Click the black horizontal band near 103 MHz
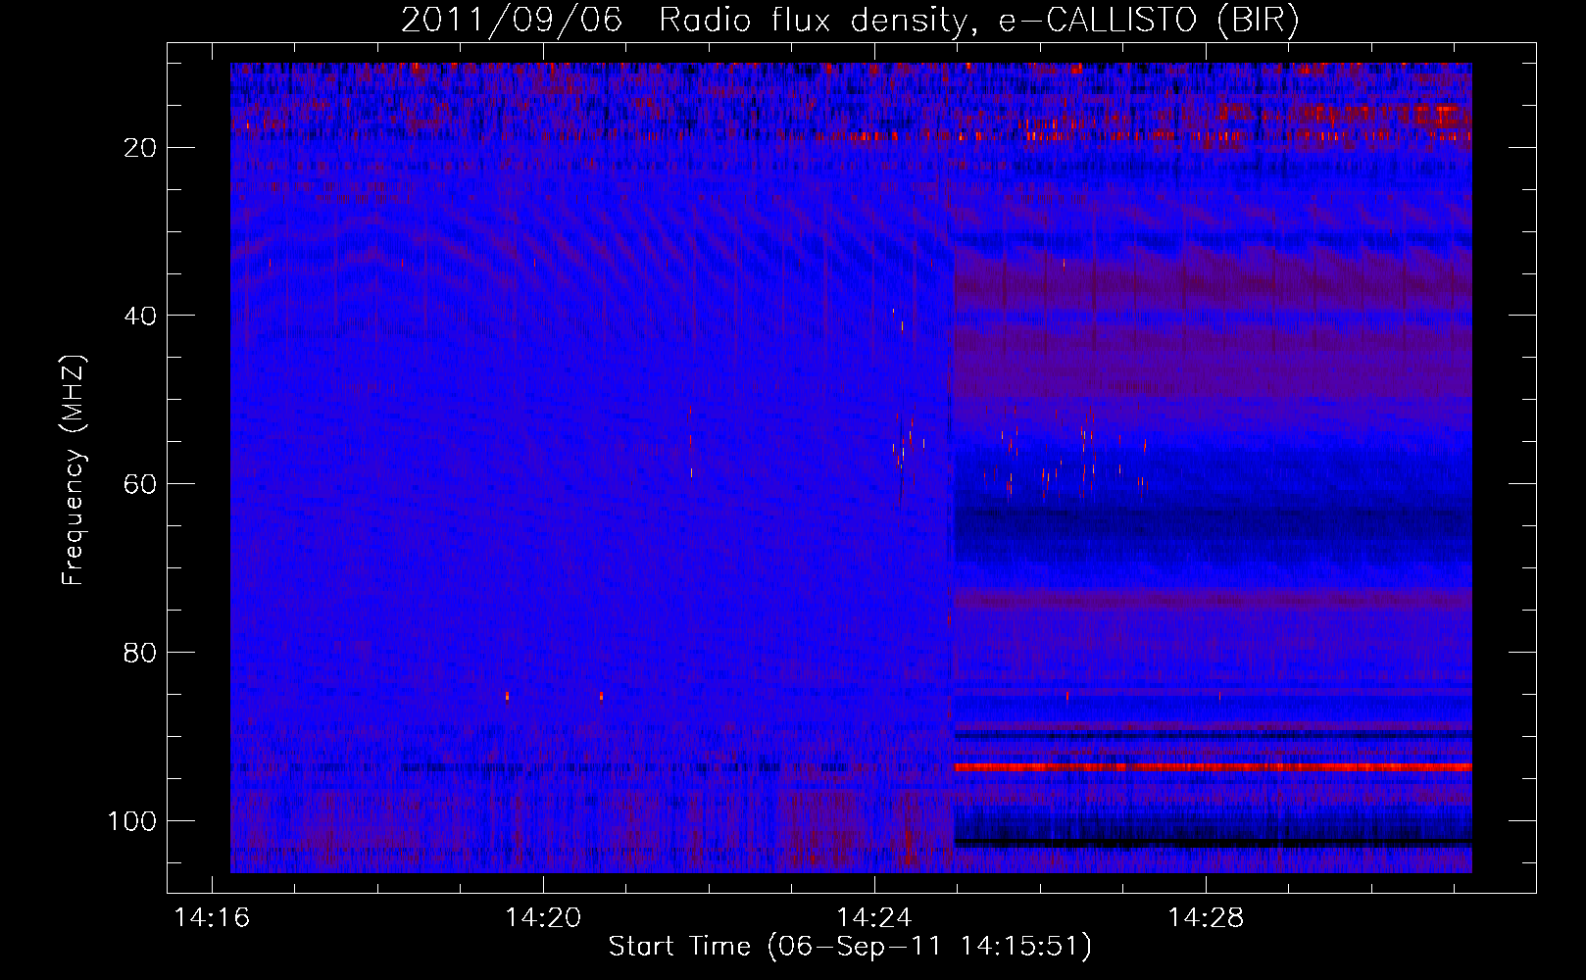This screenshot has height=980, width=1586. [1213, 843]
